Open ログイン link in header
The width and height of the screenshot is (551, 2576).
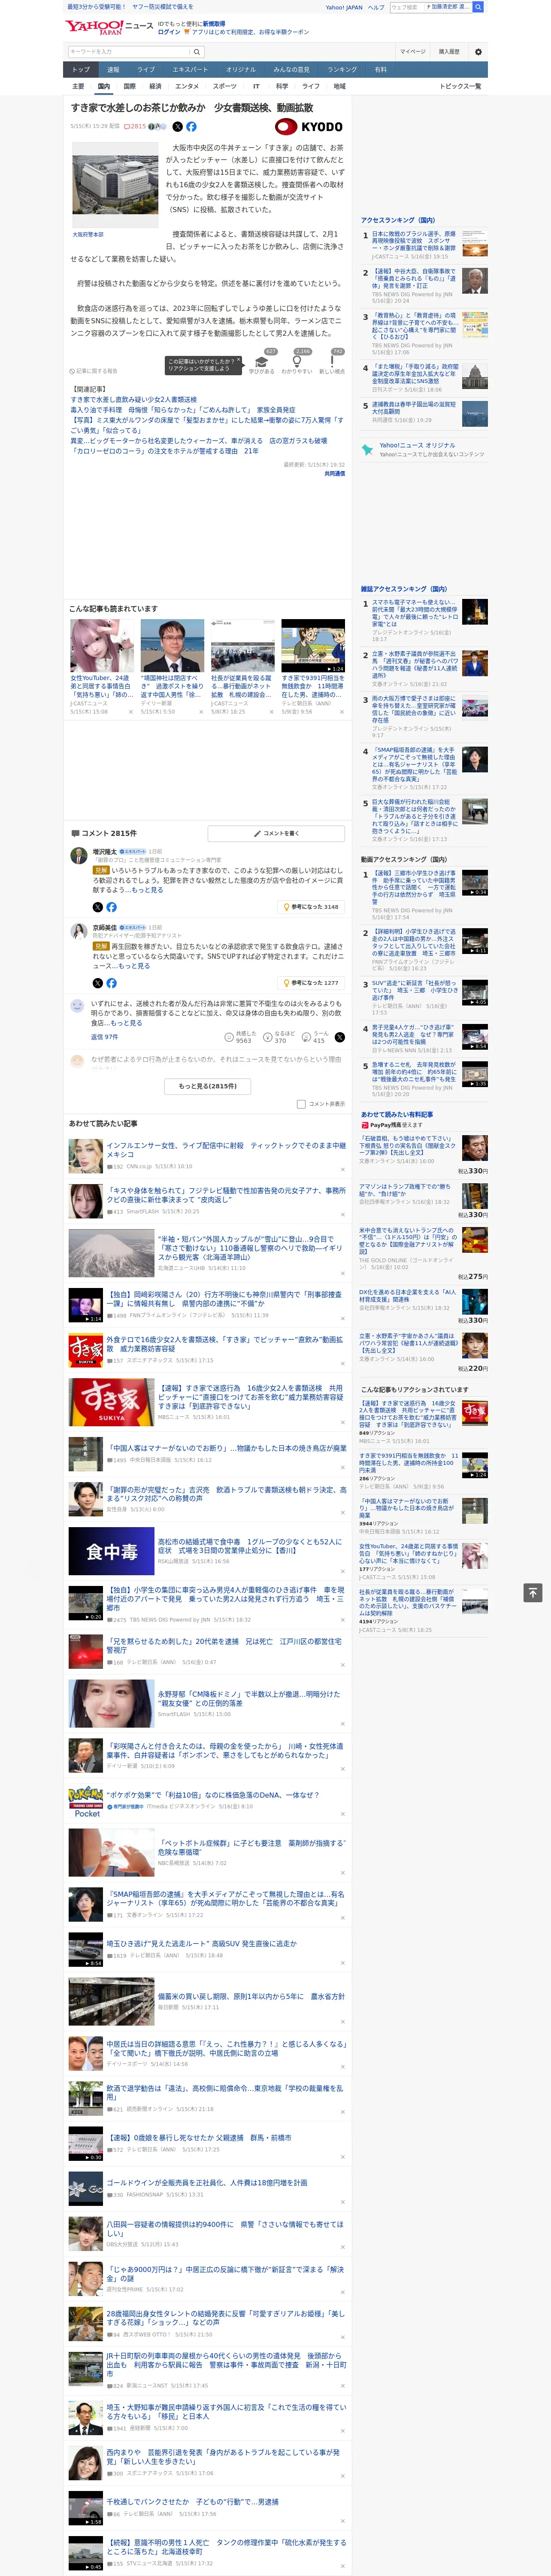169,32
